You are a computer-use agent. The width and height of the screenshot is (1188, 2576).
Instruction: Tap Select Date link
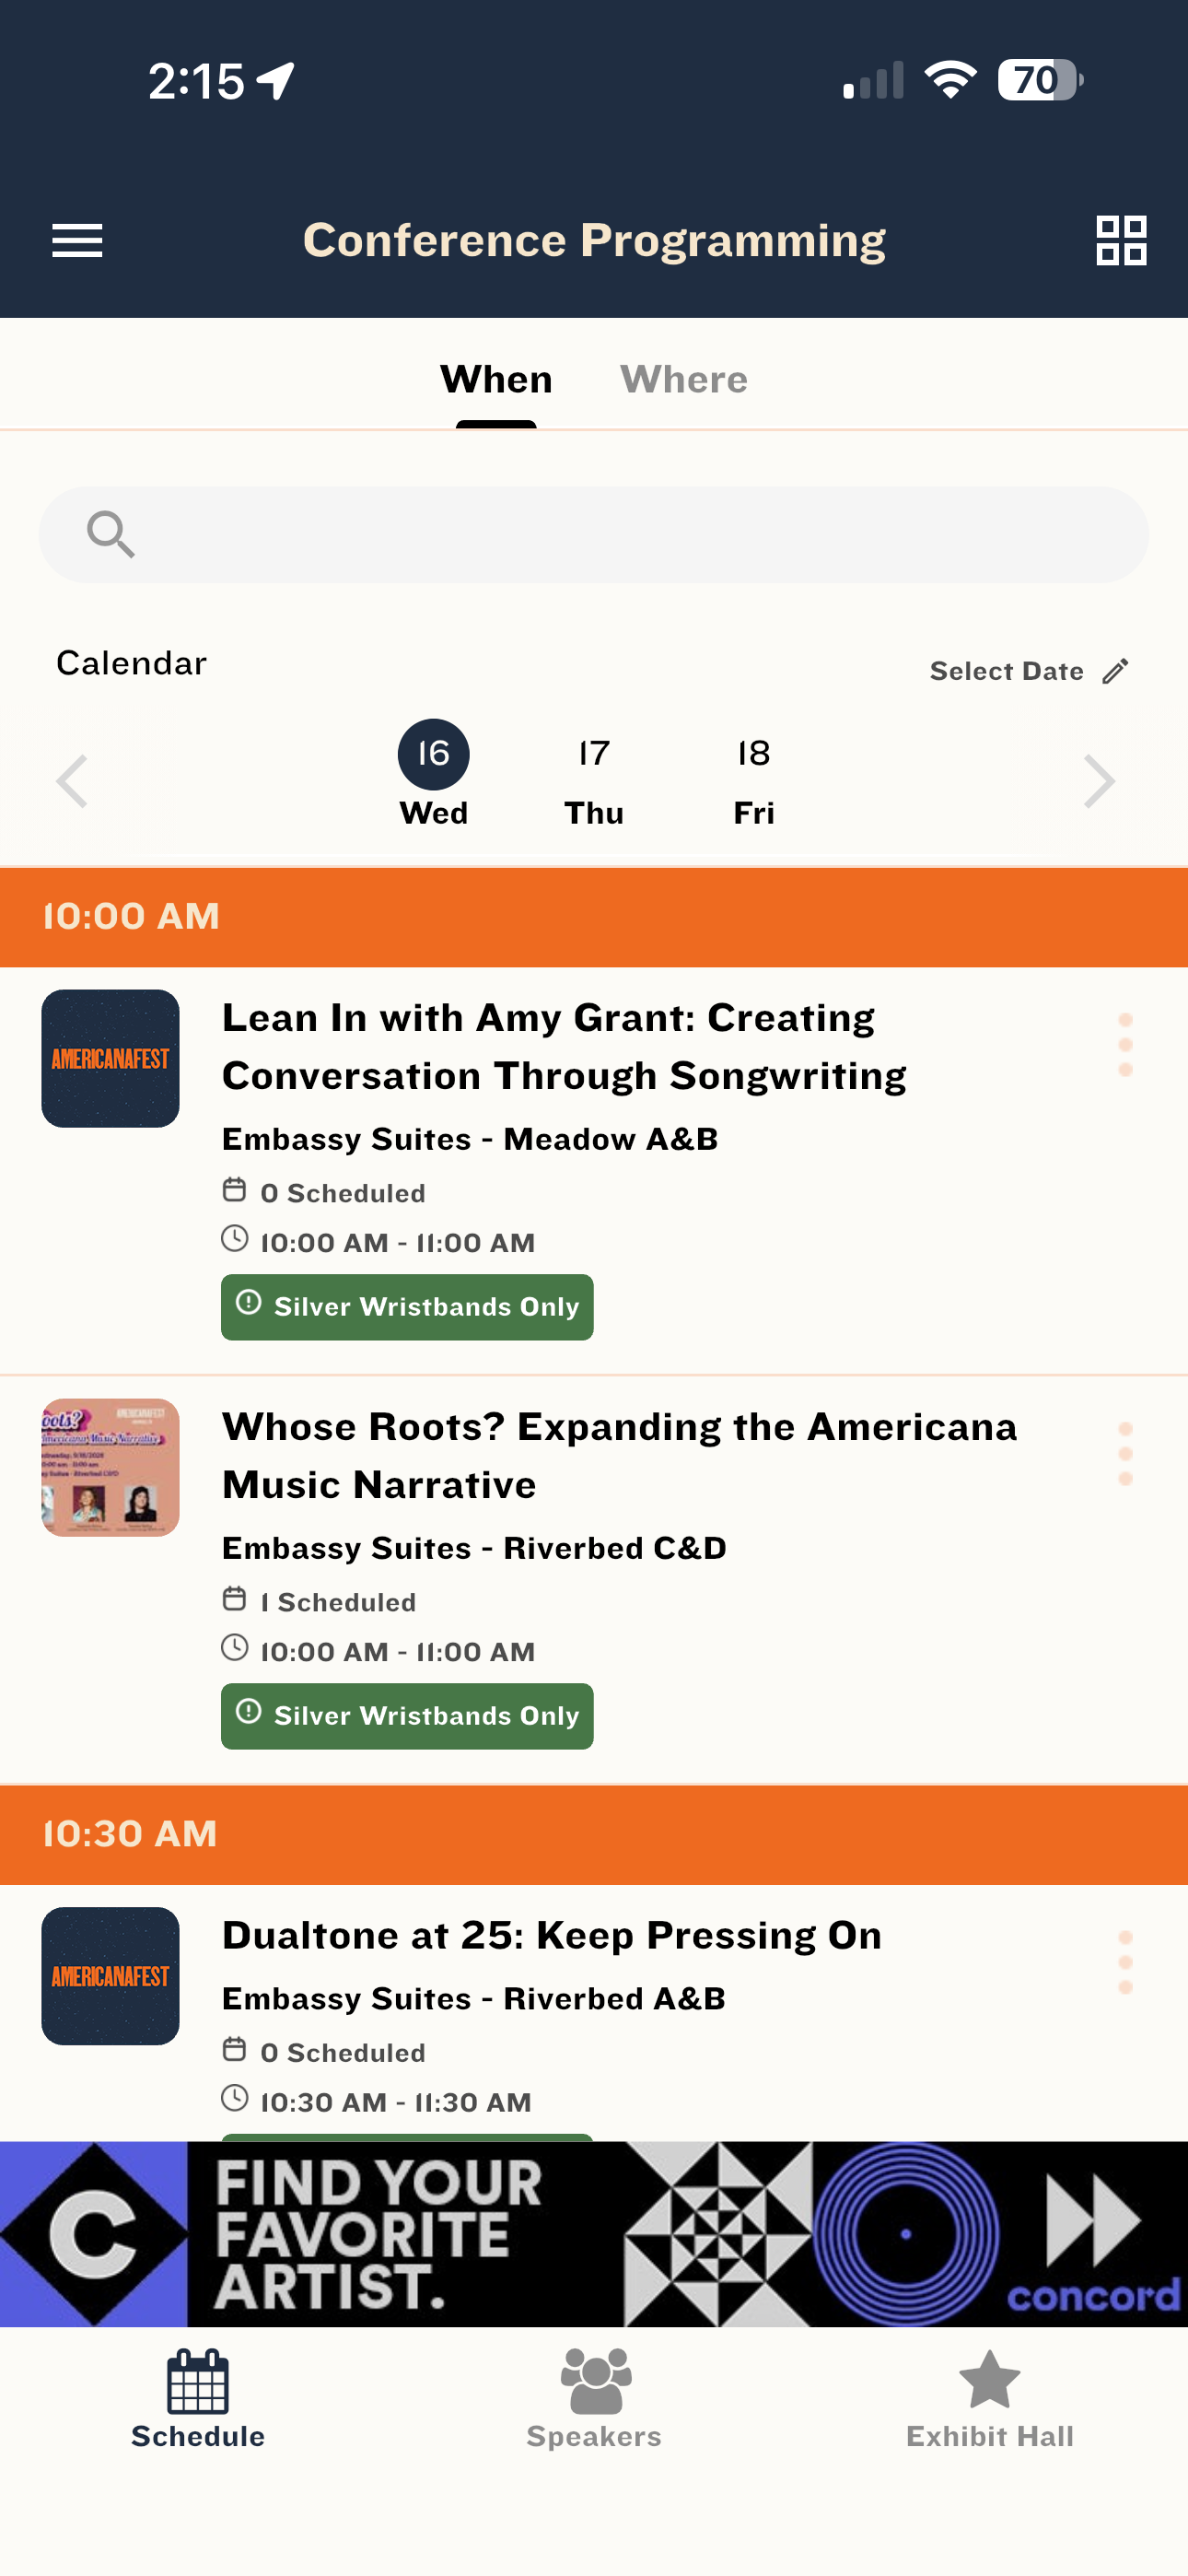point(1006,671)
